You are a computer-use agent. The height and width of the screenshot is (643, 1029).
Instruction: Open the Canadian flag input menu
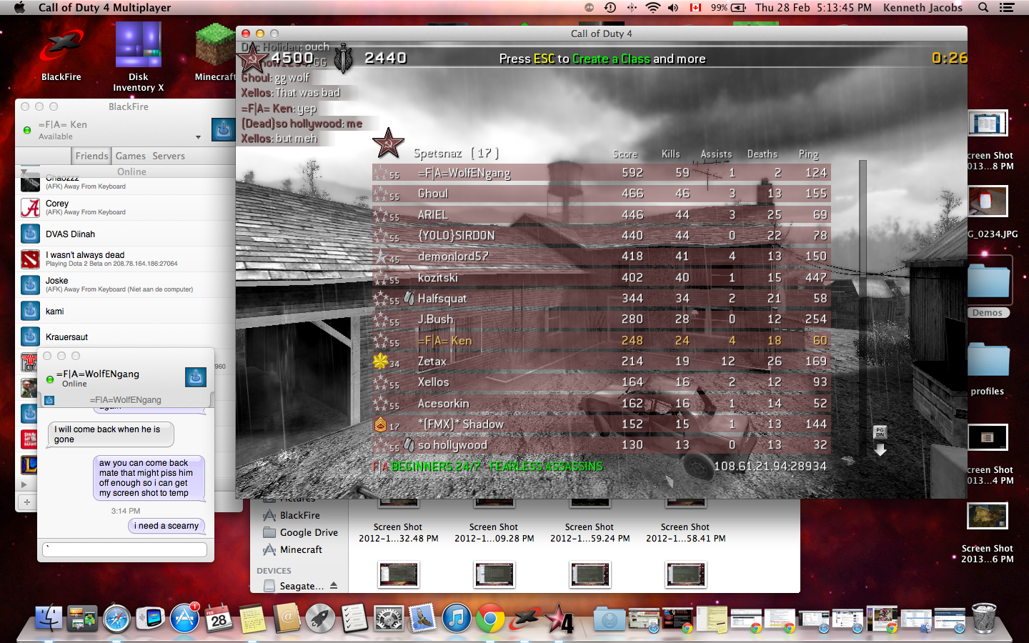pyautogui.click(x=695, y=8)
